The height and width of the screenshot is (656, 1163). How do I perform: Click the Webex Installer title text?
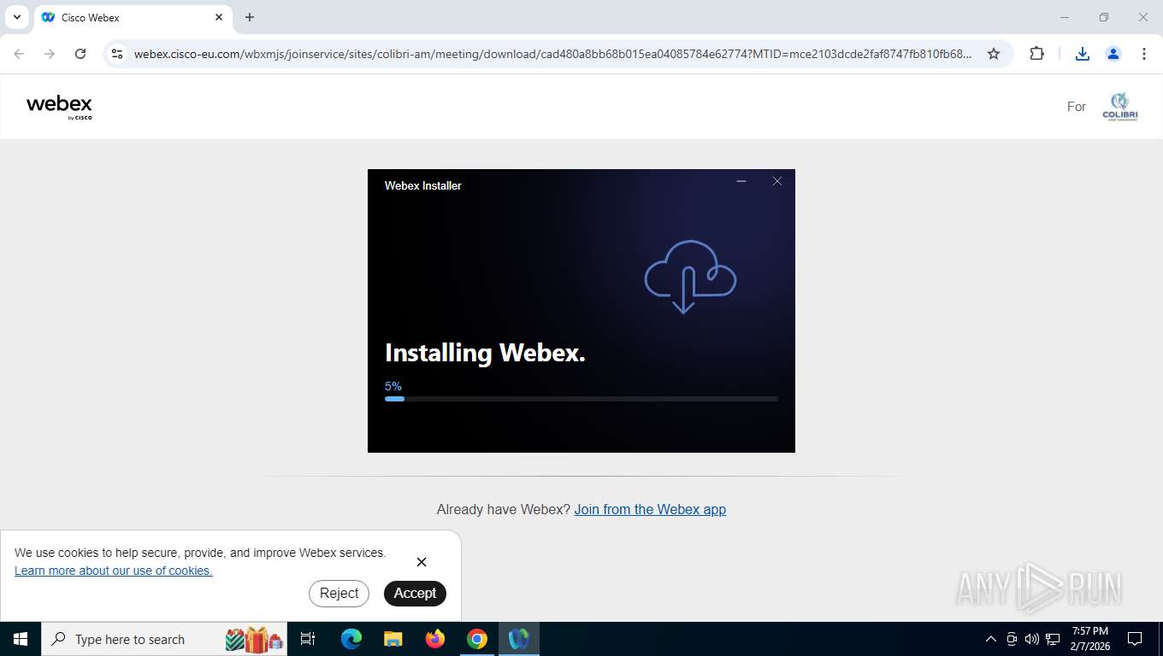(423, 185)
